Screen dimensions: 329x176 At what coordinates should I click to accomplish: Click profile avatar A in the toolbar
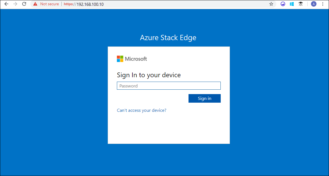(313, 4)
